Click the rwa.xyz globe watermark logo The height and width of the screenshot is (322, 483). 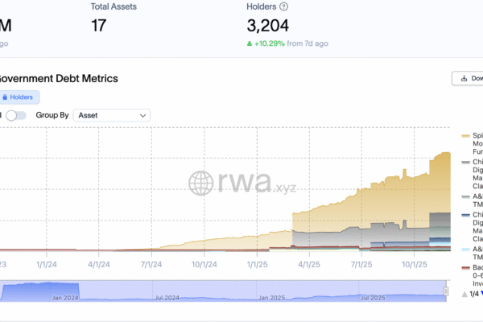pos(201,183)
